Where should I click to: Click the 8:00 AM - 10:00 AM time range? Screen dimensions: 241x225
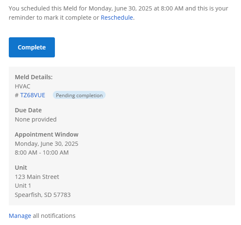pyautogui.click(x=42, y=153)
